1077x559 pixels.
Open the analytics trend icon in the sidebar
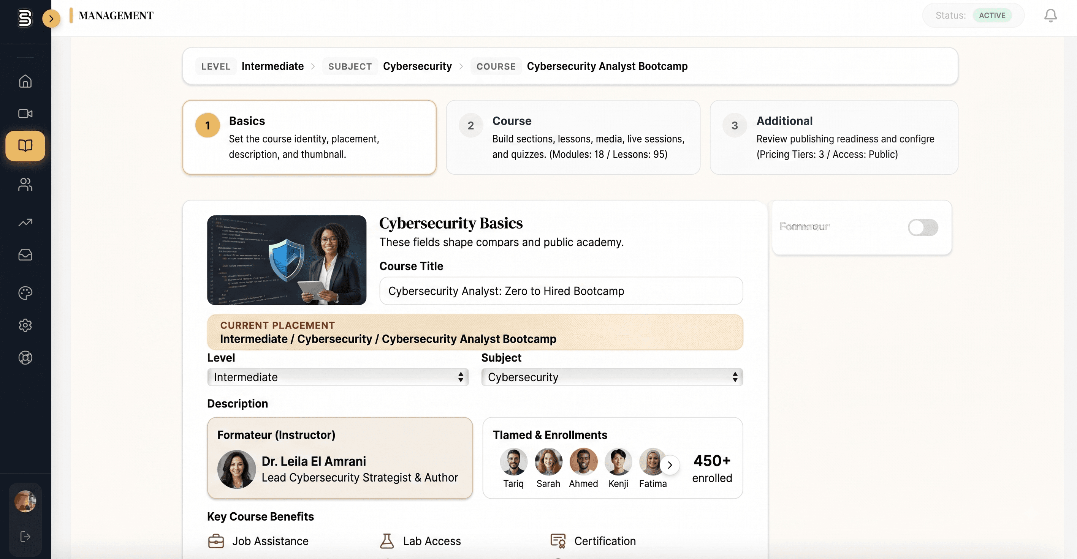[25, 222]
